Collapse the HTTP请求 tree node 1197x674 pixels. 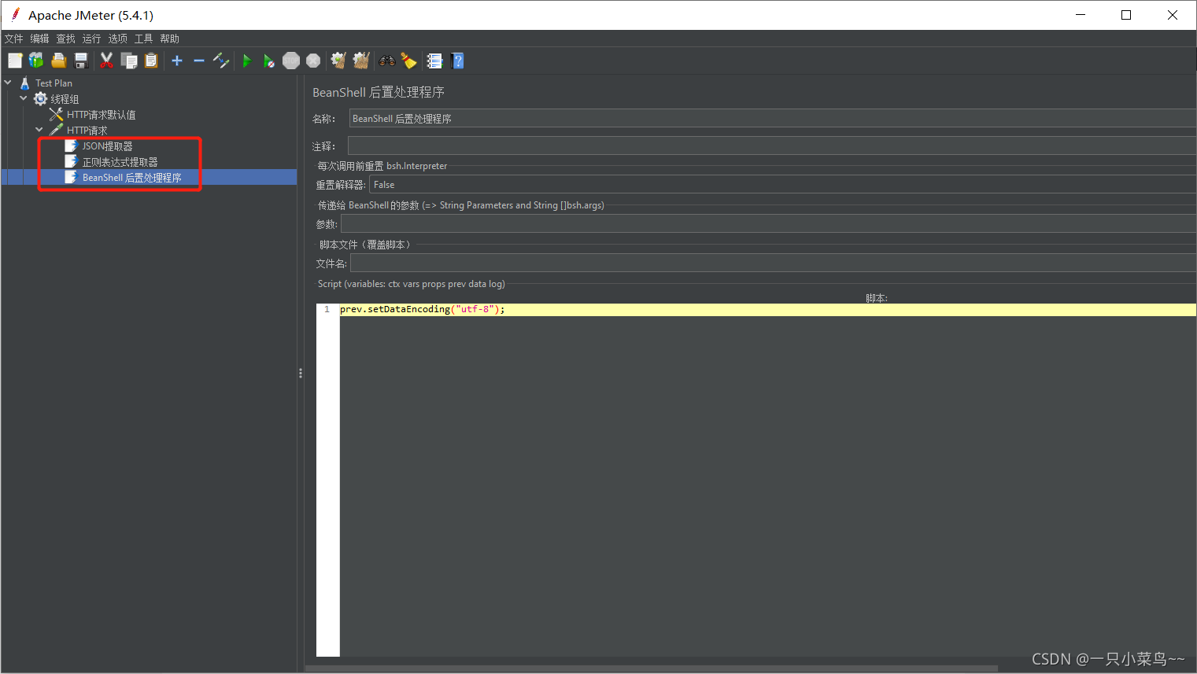(39, 130)
